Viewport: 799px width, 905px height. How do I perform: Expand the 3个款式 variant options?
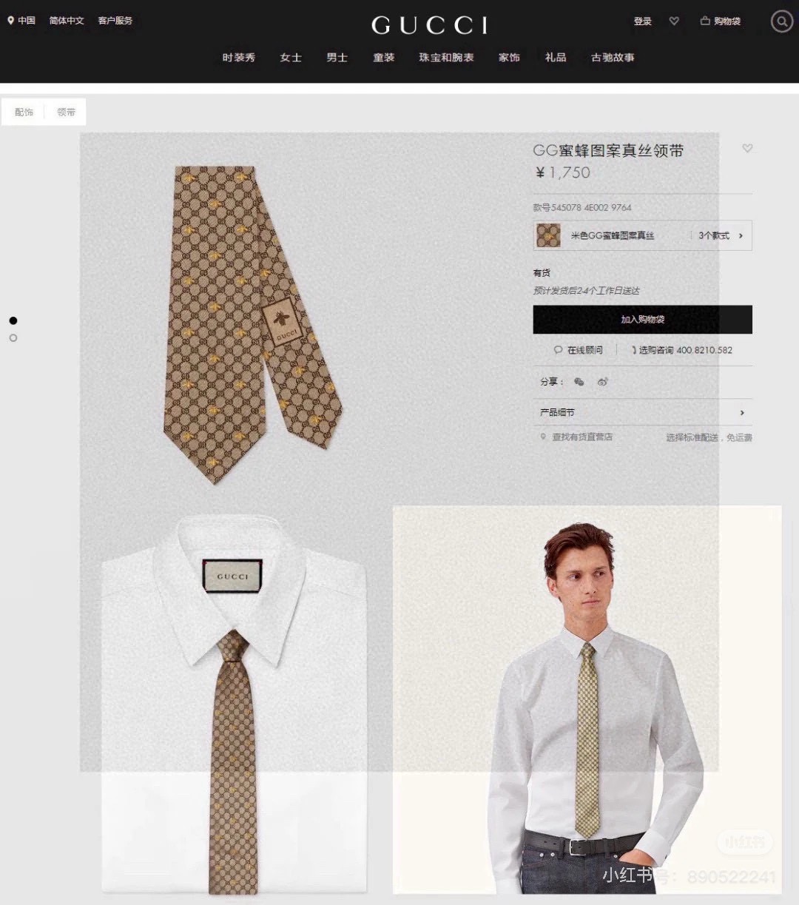pos(715,235)
